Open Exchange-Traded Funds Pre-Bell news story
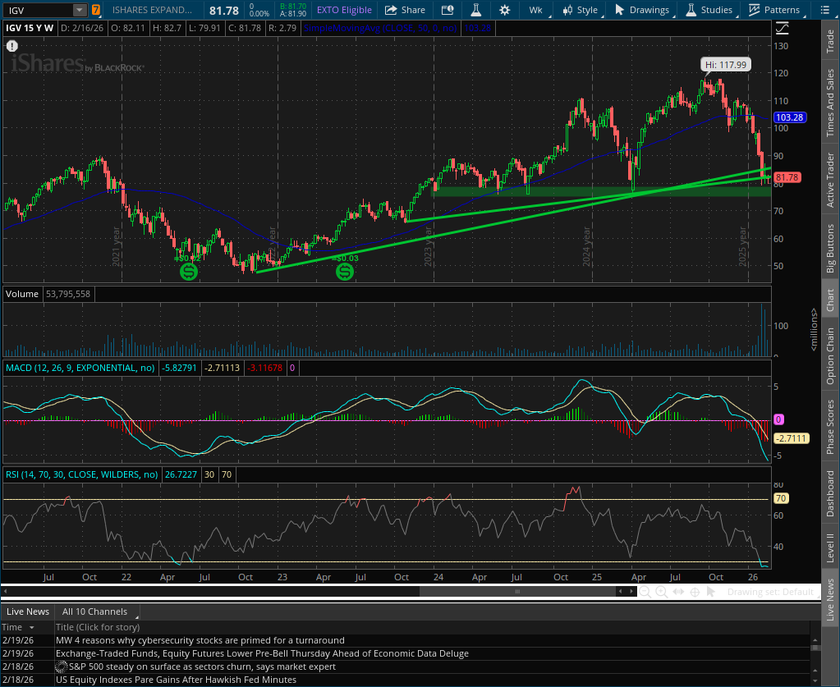Image resolution: width=840 pixels, height=687 pixels. tap(262, 653)
